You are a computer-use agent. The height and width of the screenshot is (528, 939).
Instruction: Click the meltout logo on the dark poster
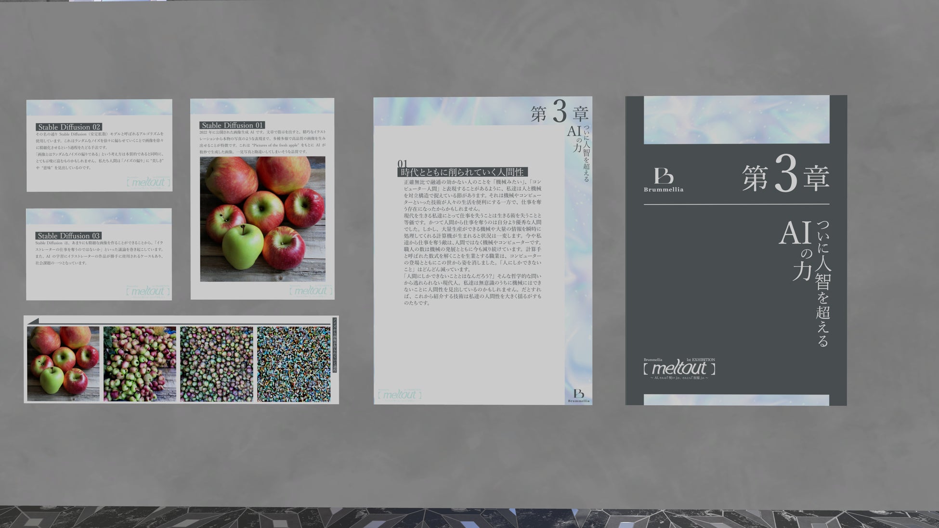click(x=679, y=369)
